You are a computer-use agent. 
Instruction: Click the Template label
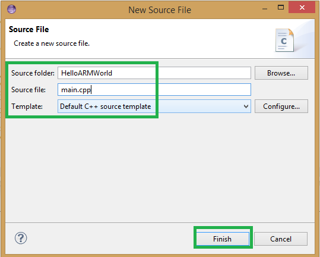click(27, 106)
